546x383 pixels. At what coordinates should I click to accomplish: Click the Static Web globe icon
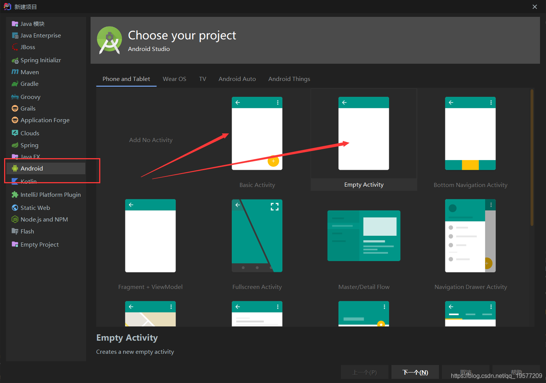[15, 208]
